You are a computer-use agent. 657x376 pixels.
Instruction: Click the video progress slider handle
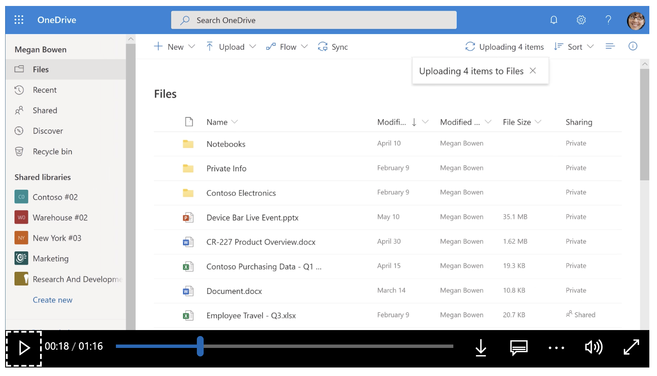click(x=200, y=346)
